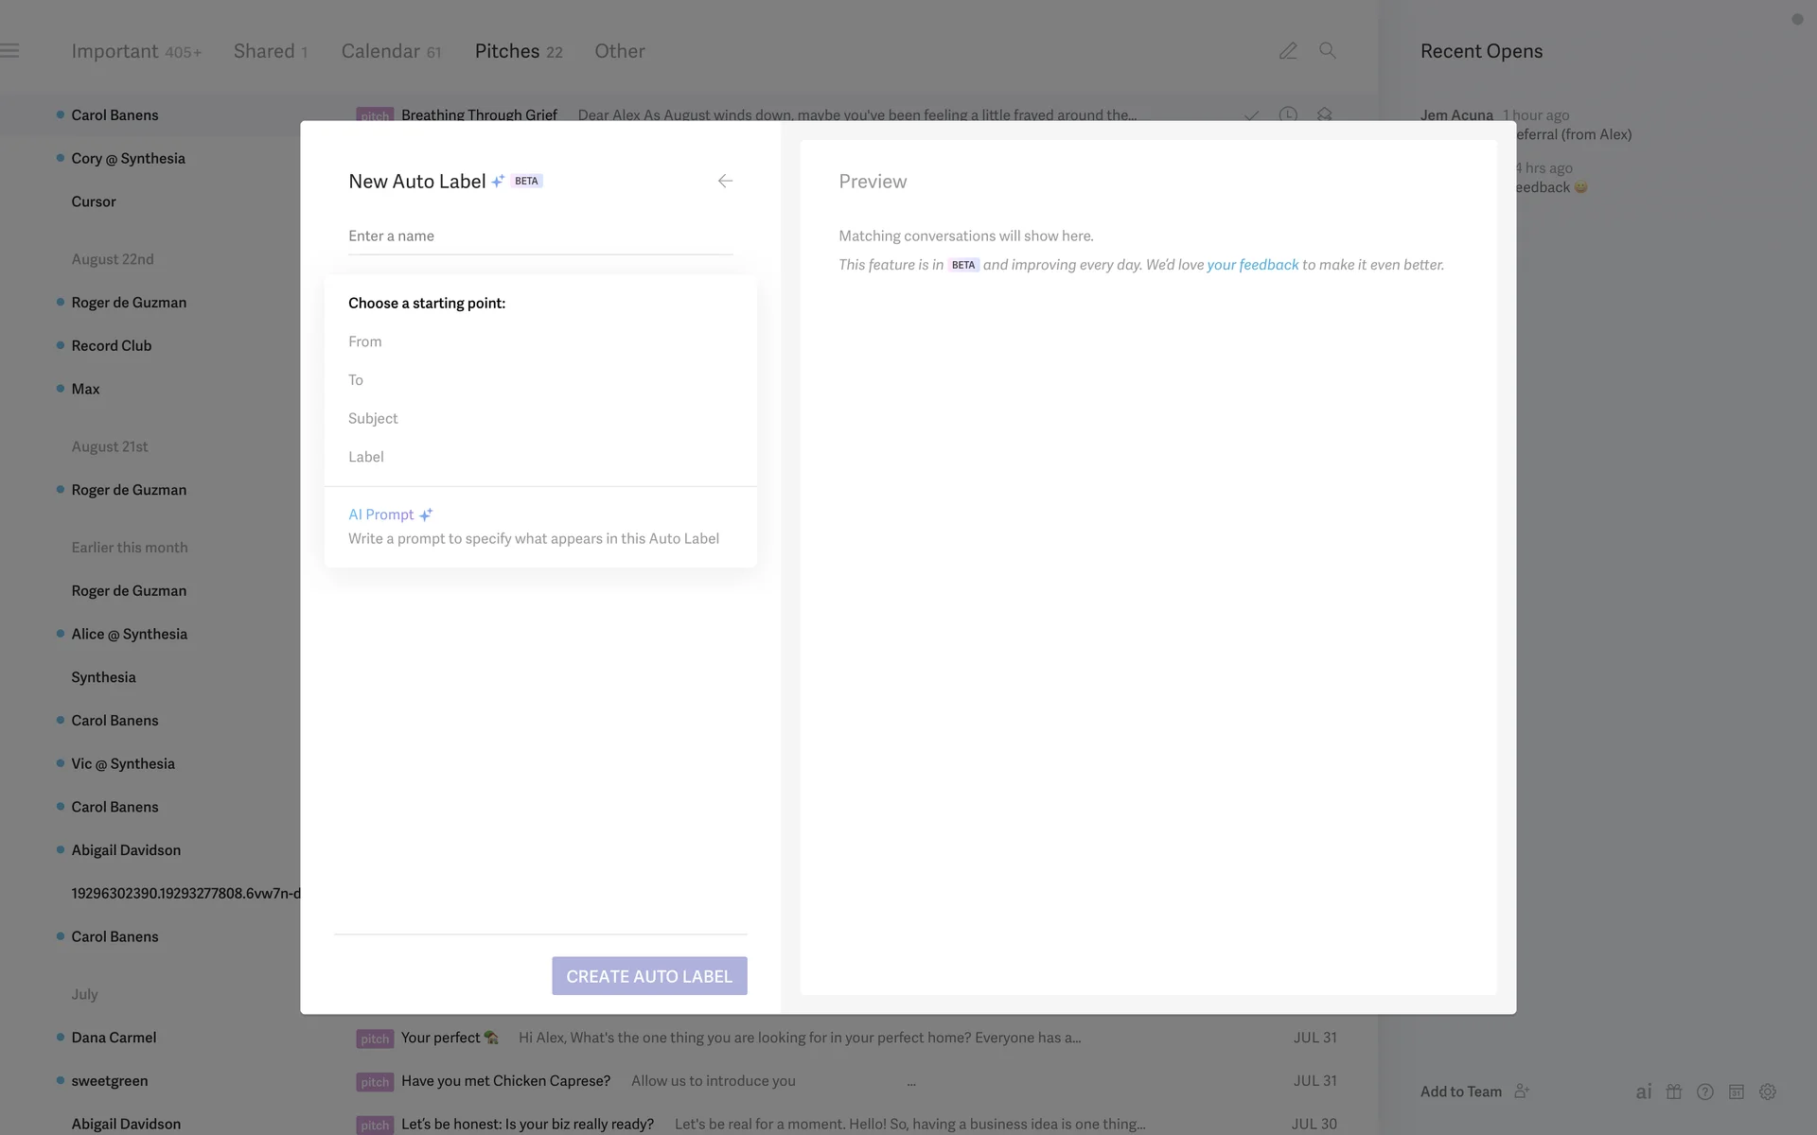Click the ai assistant icon
Viewport: 1817px width, 1135px height.
click(x=1644, y=1091)
